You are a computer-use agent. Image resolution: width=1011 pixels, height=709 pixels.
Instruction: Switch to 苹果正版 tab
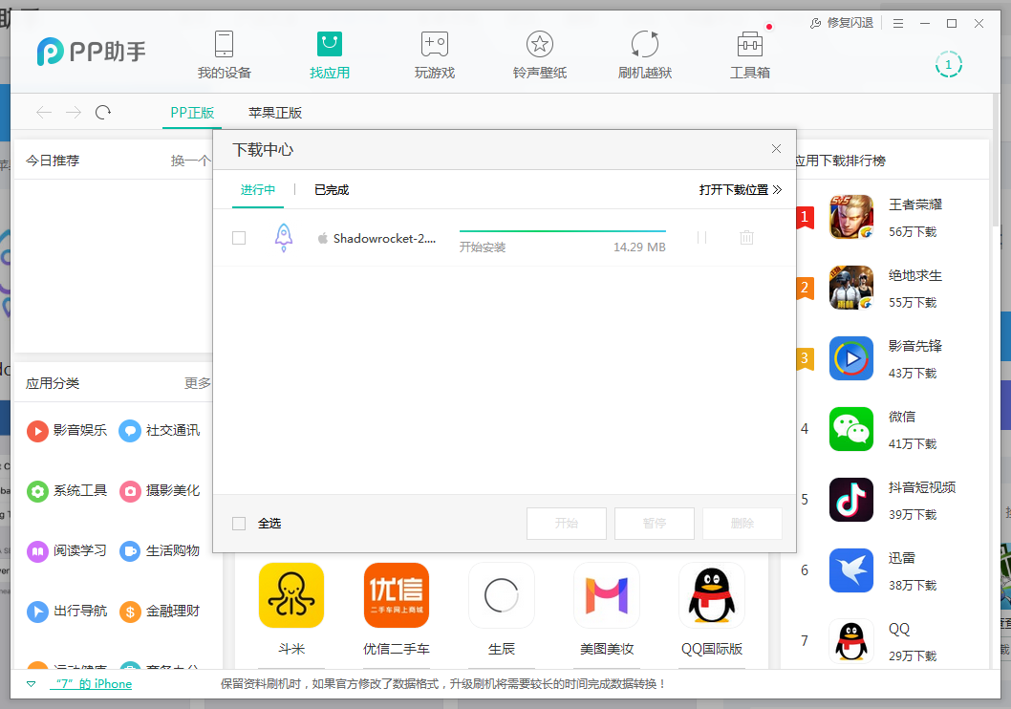click(275, 113)
